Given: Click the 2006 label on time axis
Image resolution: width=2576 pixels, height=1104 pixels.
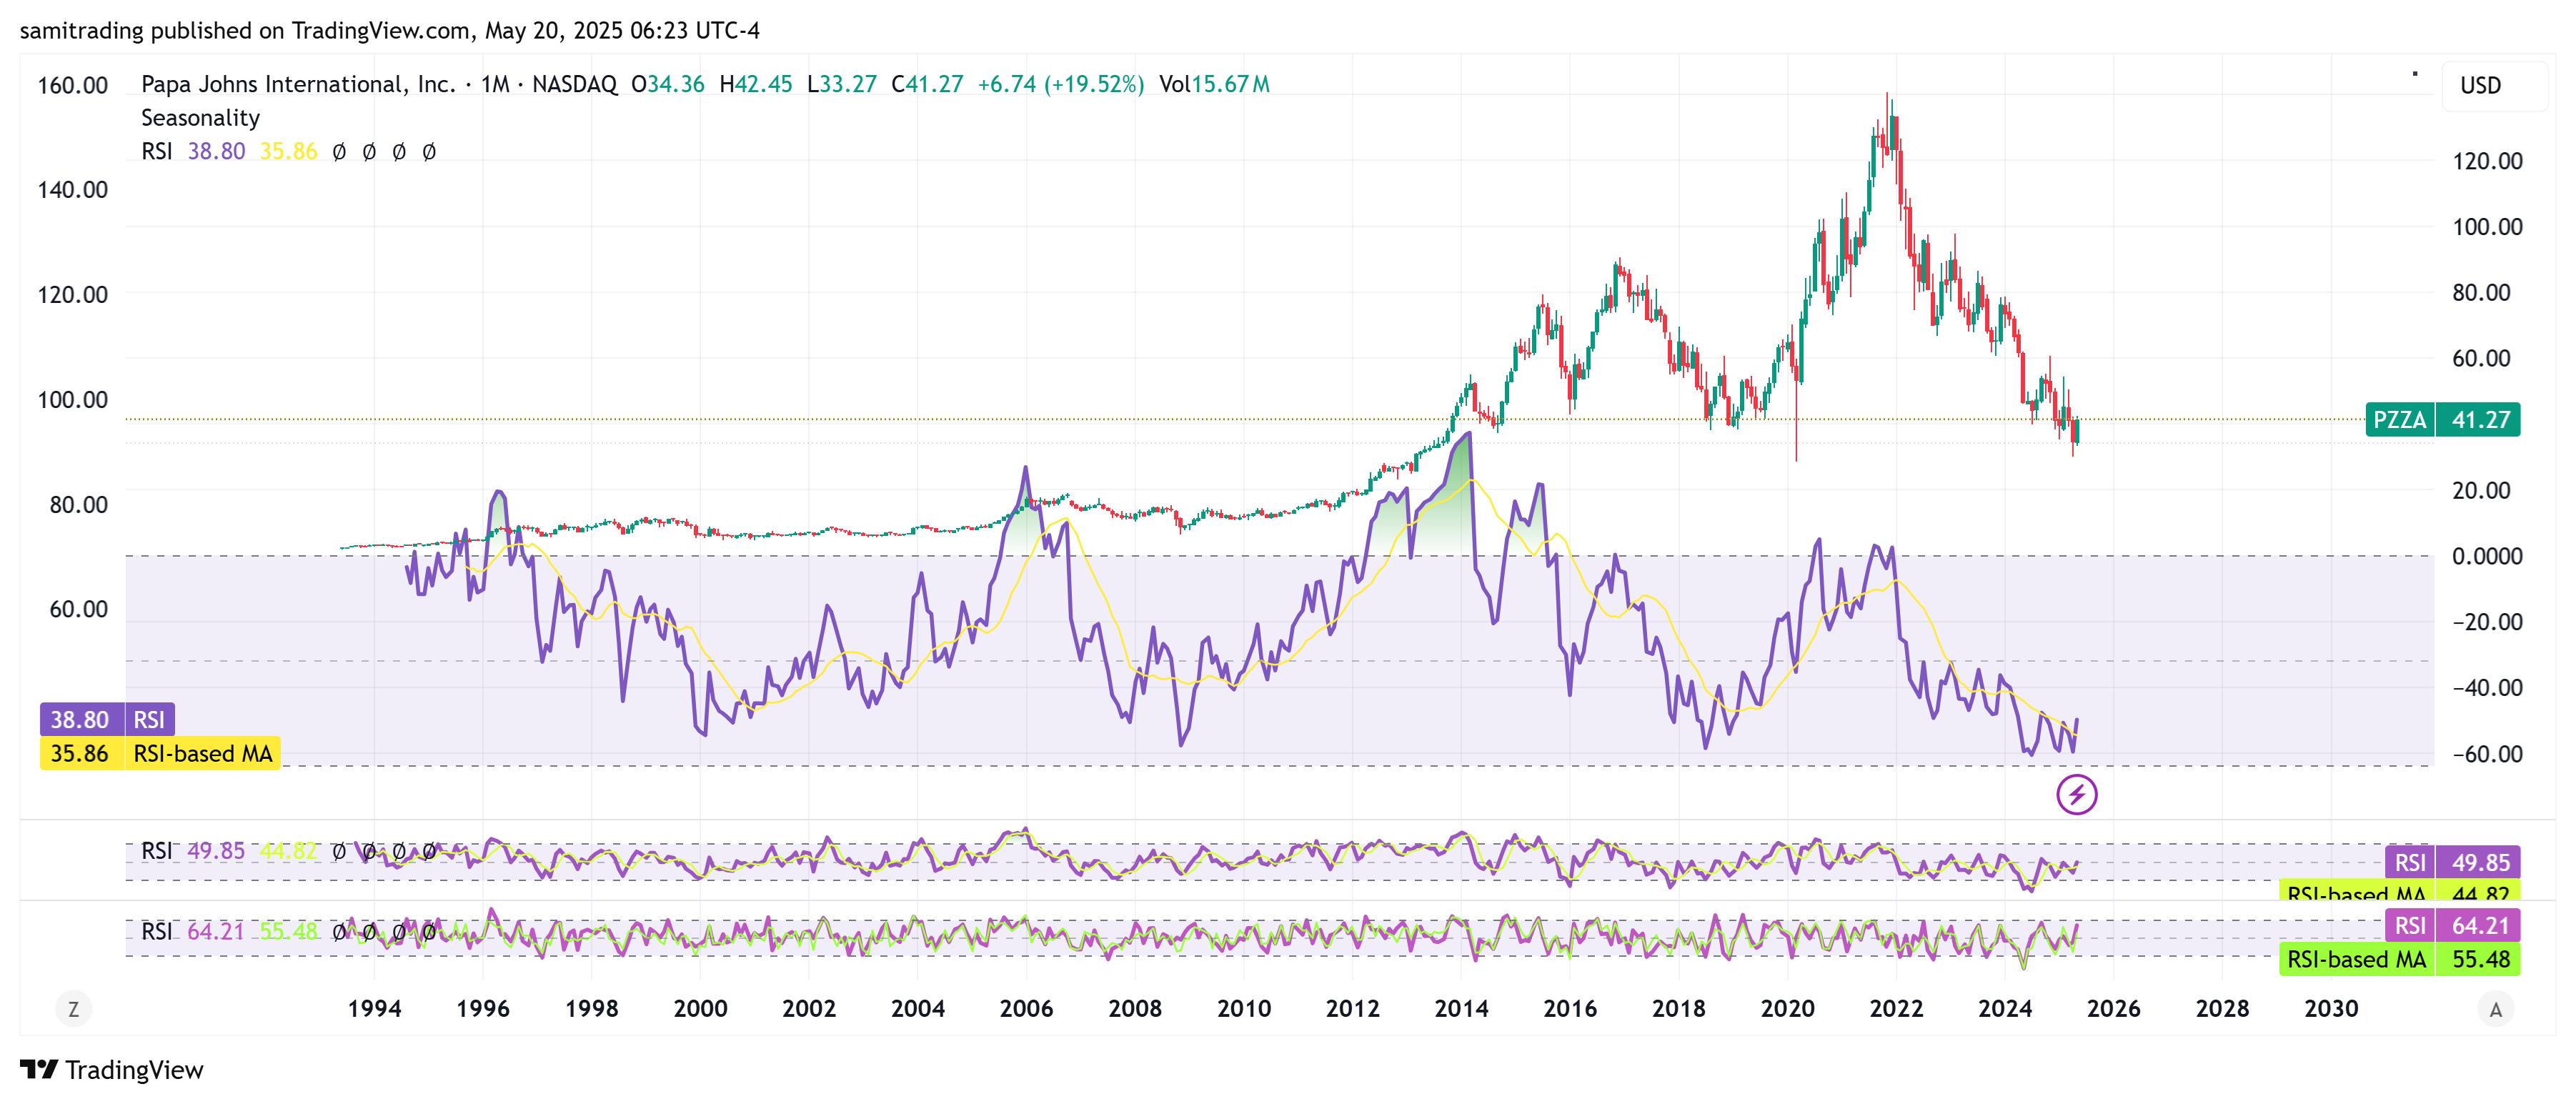Looking at the screenshot, I should [1026, 1009].
